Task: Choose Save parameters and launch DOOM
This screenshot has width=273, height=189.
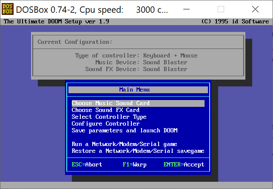Action: tap(125, 130)
